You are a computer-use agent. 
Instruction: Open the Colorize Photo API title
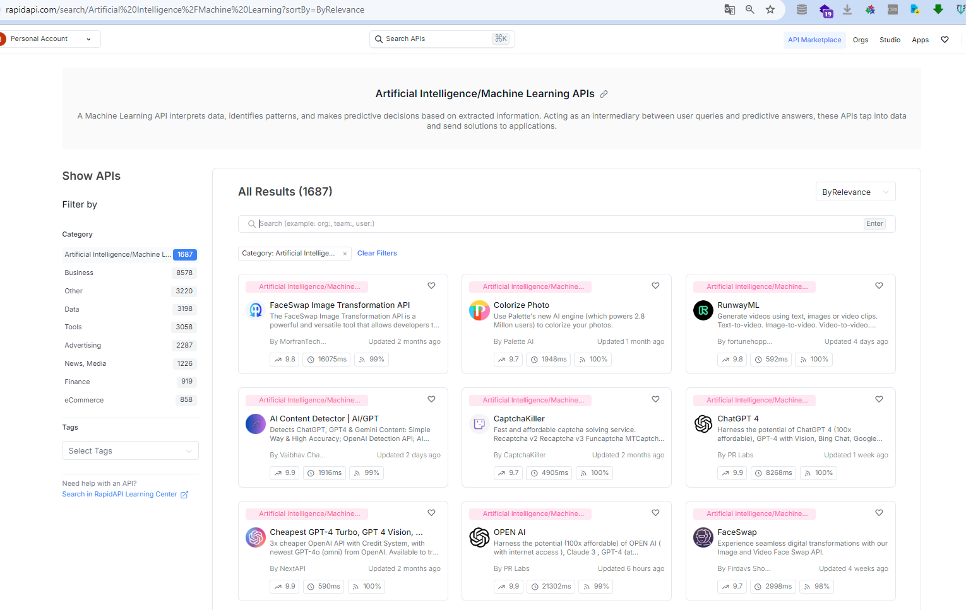(x=522, y=305)
